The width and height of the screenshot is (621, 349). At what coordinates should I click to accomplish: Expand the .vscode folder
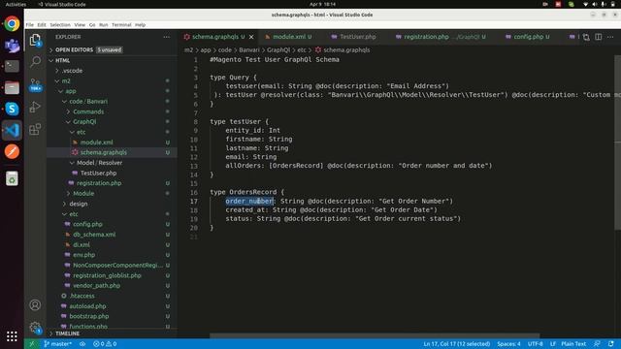tap(113, 71)
